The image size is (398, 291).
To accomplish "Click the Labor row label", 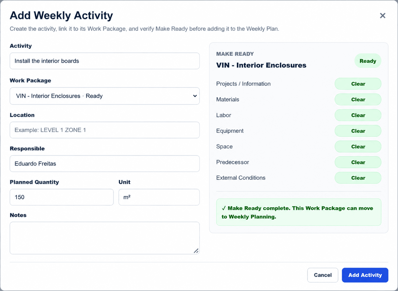I will point(223,115).
